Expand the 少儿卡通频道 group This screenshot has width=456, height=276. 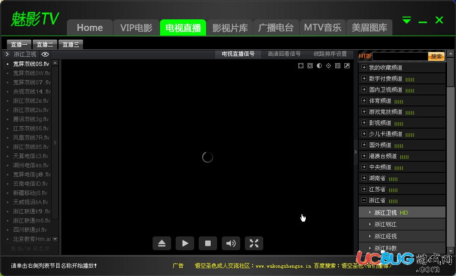click(x=364, y=134)
